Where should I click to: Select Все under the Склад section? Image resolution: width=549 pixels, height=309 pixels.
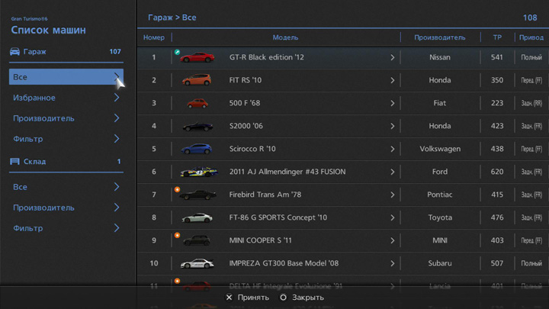pyautogui.click(x=66, y=187)
